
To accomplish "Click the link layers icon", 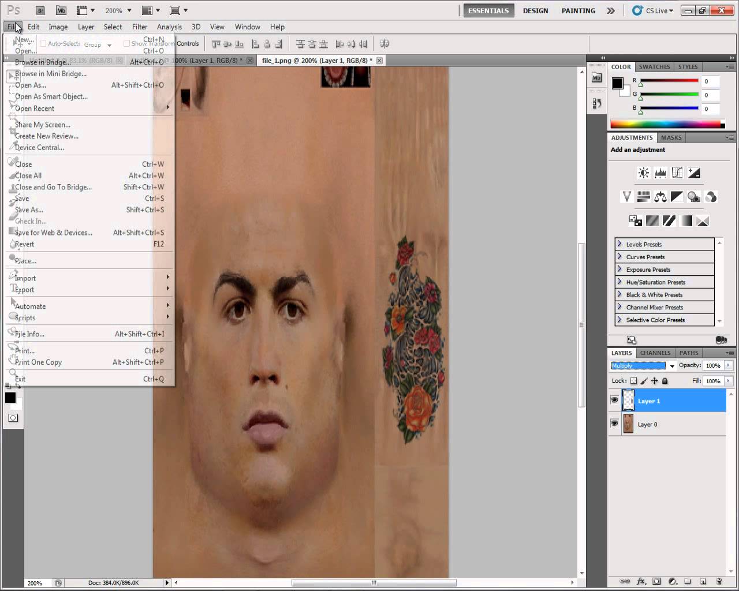I will tap(624, 582).
